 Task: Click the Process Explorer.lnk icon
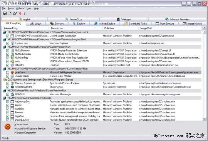(x=12, y=83)
